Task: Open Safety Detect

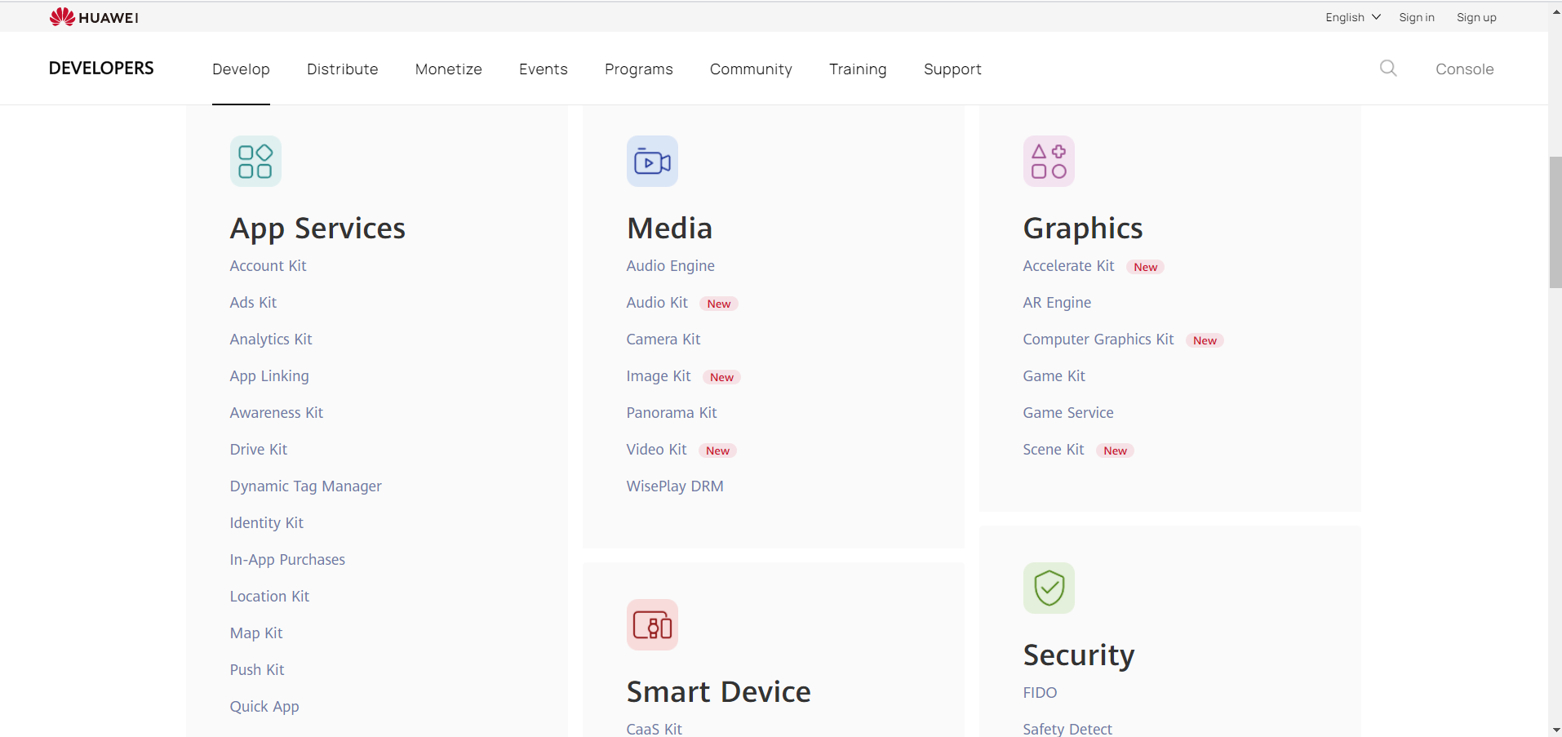Action: tap(1067, 729)
